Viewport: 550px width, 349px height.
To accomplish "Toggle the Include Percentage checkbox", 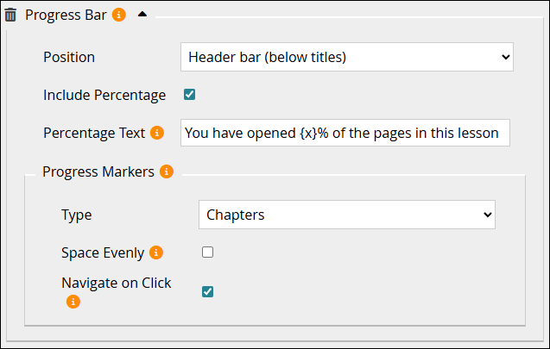I will coord(189,95).
